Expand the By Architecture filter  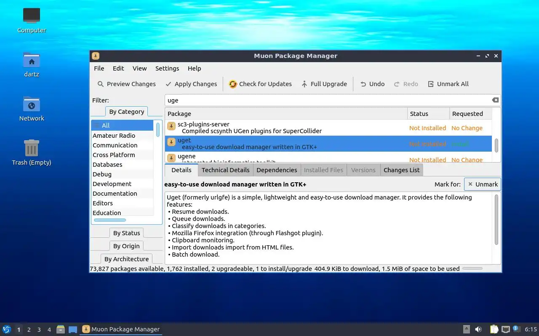click(x=127, y=259)
